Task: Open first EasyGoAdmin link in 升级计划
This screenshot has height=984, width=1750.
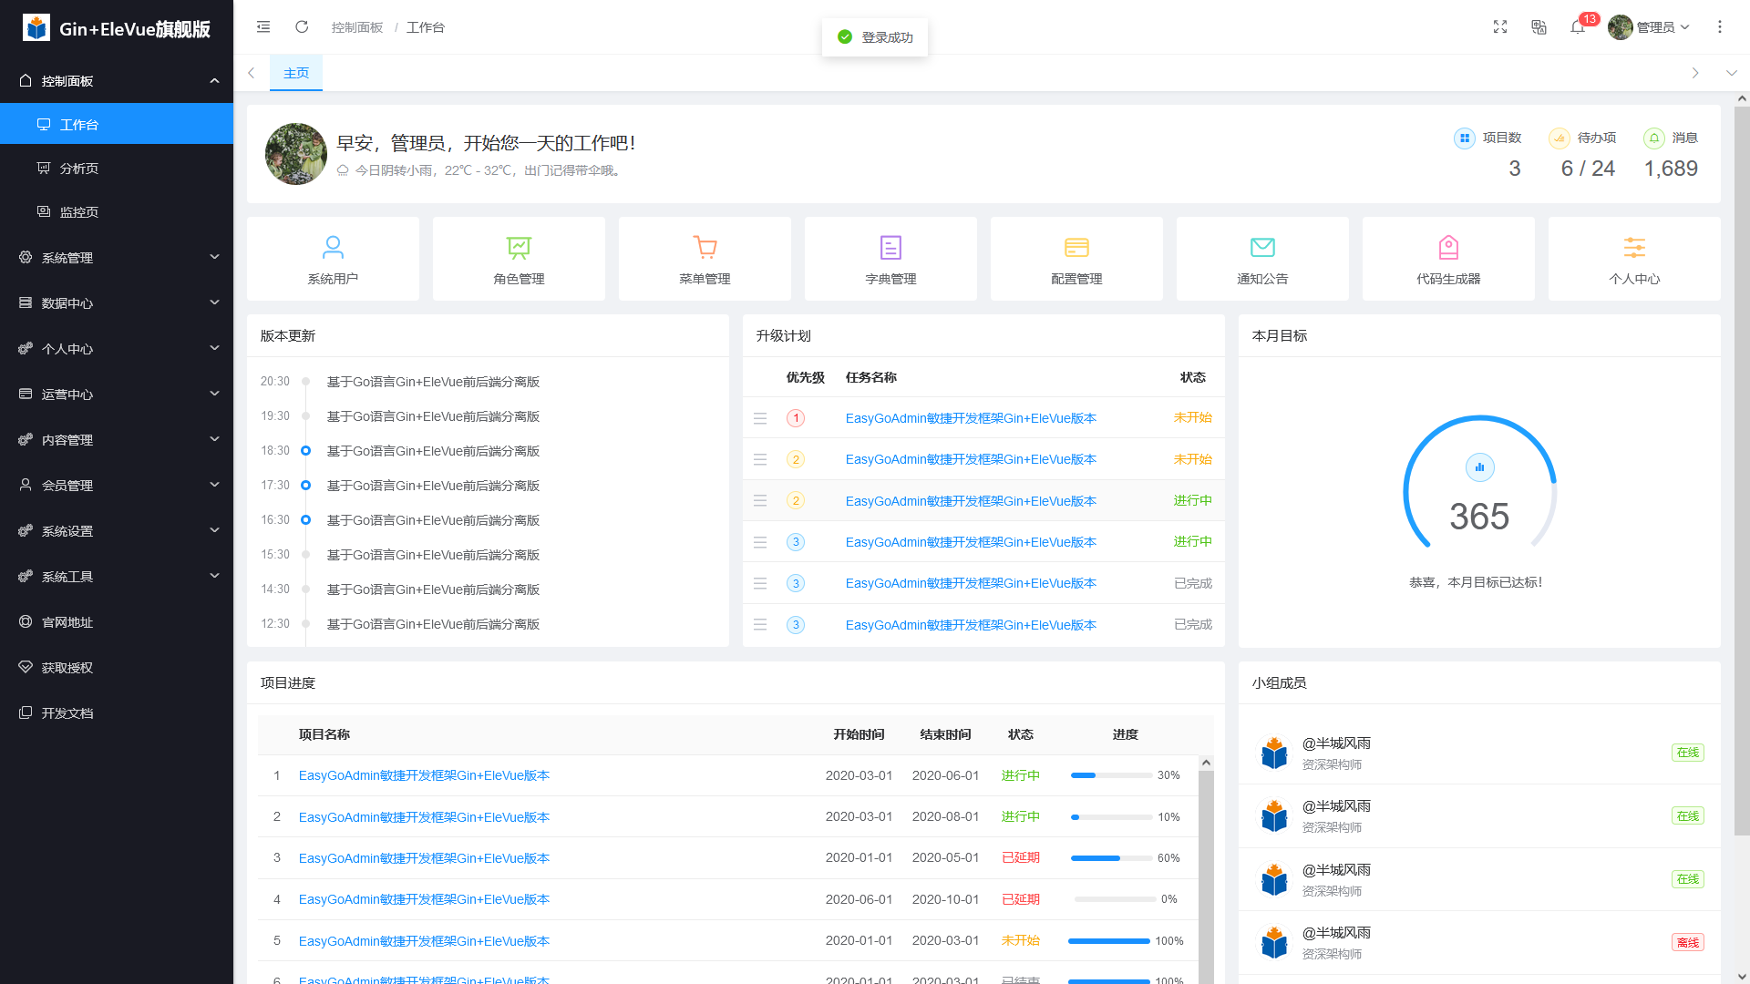Action: point(971,418)
